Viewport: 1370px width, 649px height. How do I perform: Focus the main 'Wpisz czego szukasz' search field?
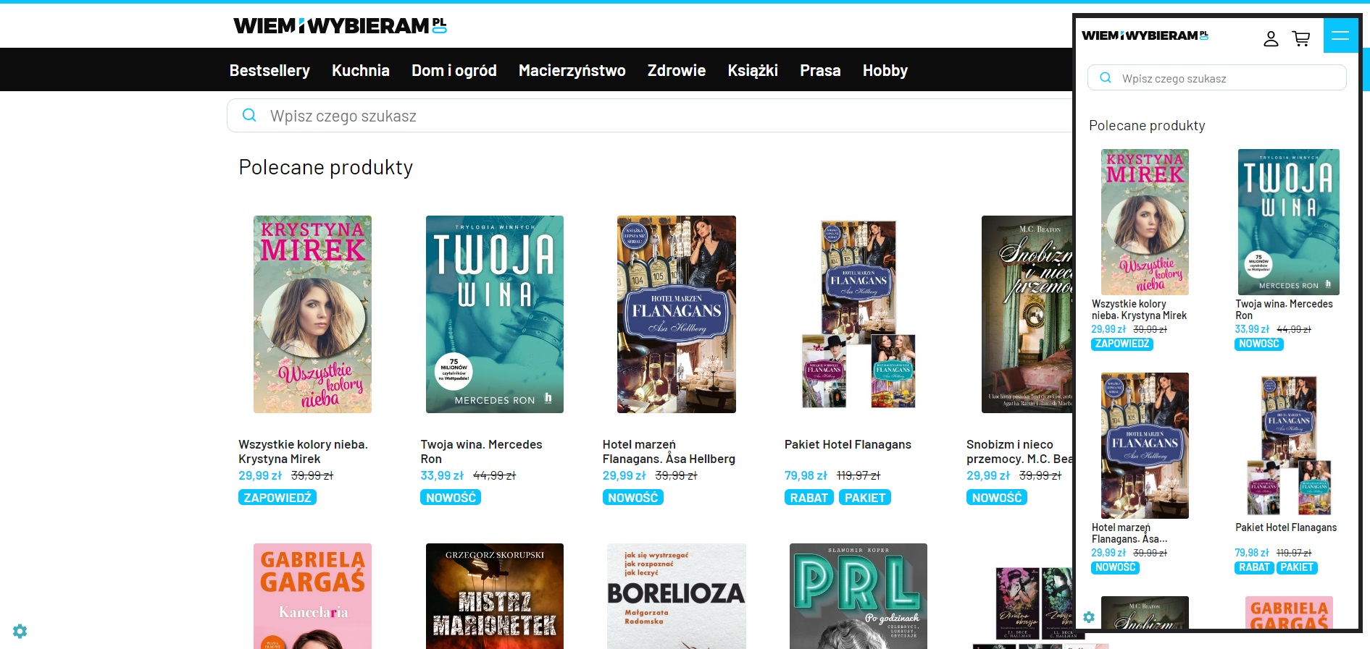(650, 116)
